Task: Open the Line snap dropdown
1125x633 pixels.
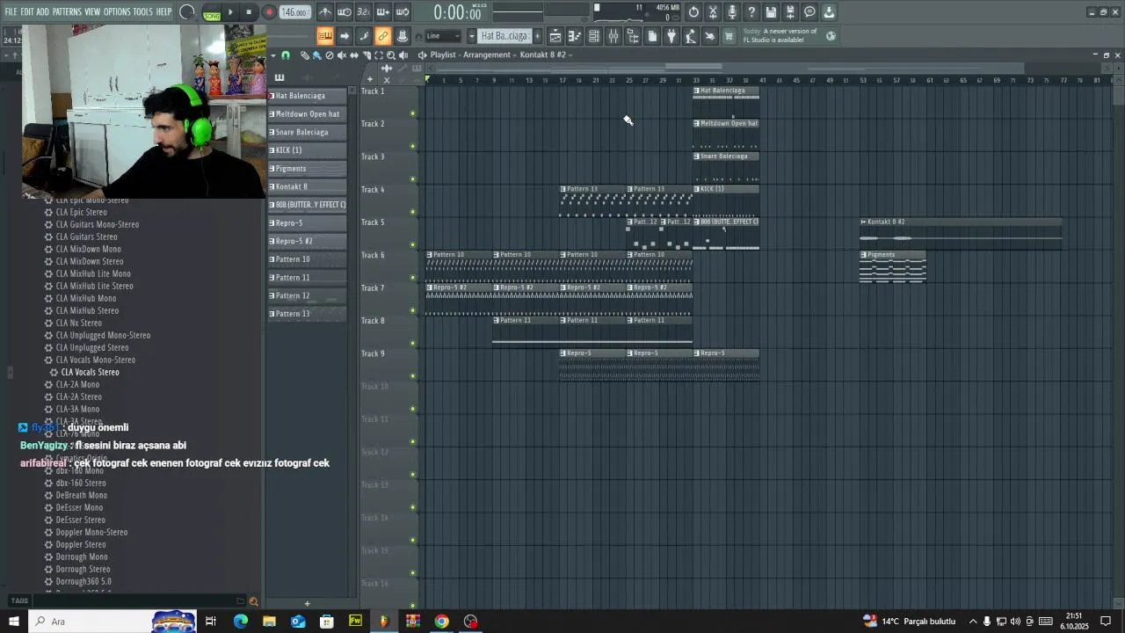Action: pyautogui.click(x=442, y=36)
